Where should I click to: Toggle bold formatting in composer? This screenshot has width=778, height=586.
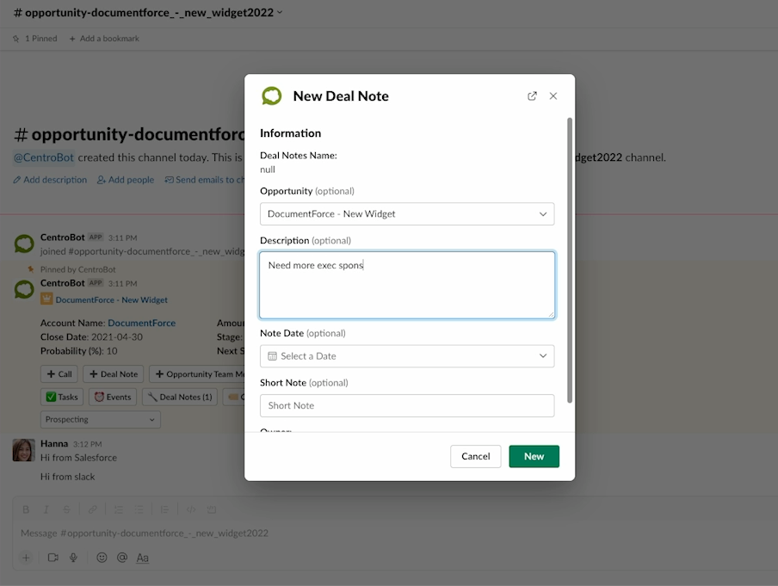click(26, 509)
